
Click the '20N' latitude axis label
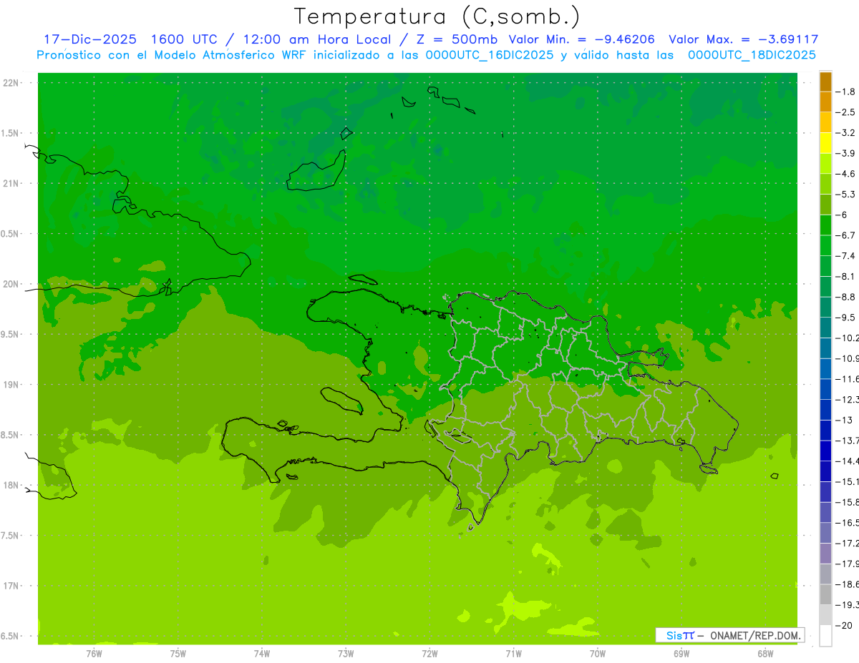pyautogui.click(x=11, y=284)
